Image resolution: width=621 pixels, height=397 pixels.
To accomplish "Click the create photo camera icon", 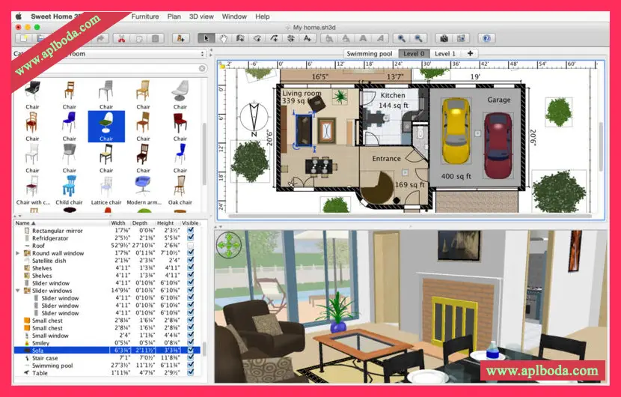I will pyautogui.click(x=444, y=38).
